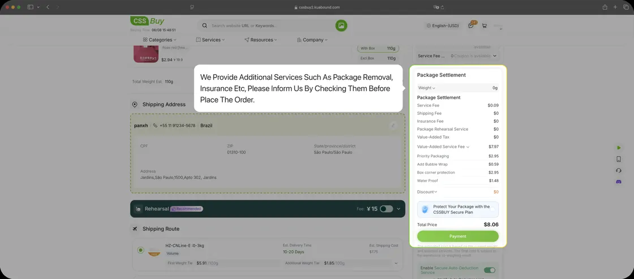Image resolution: width=634 pixels, height=279 pixels.
Task: Click Total Weight Est. 110g text
Action: click(x=152, y=81)
